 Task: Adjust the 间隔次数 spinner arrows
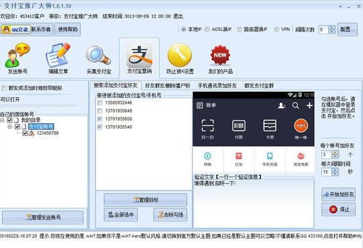tap(331, 29)
